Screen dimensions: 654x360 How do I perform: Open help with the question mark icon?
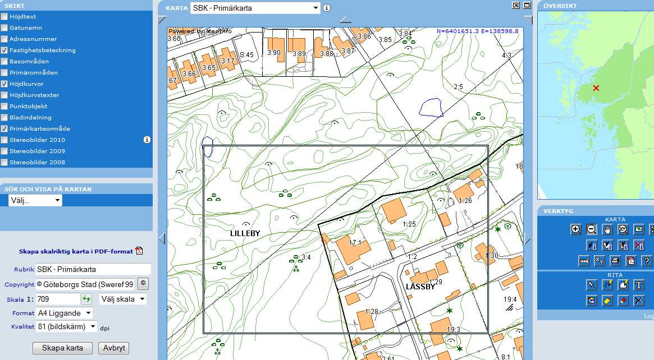[647, 261]
